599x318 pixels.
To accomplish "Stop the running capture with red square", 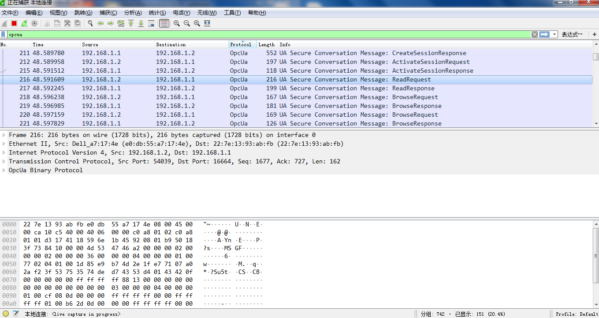I will [14, 23].
